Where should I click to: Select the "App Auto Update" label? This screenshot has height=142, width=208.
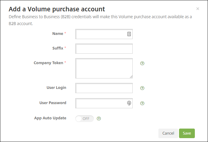(50, 118)
